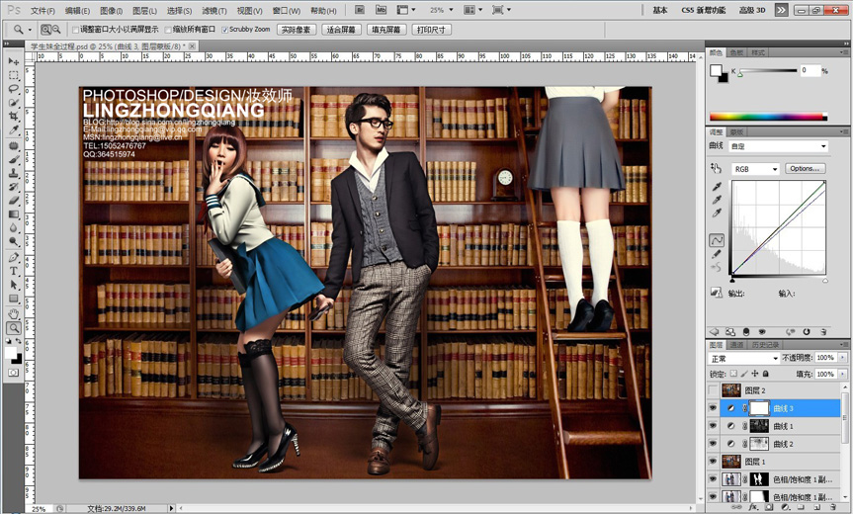This screenshot has height=514, width=853.
Task: Uncheck Scrubby Zoom option
Action: click(x=224, y=30)
